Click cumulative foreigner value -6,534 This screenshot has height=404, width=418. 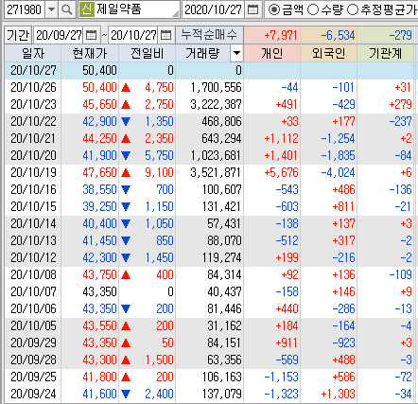[338, 35]
